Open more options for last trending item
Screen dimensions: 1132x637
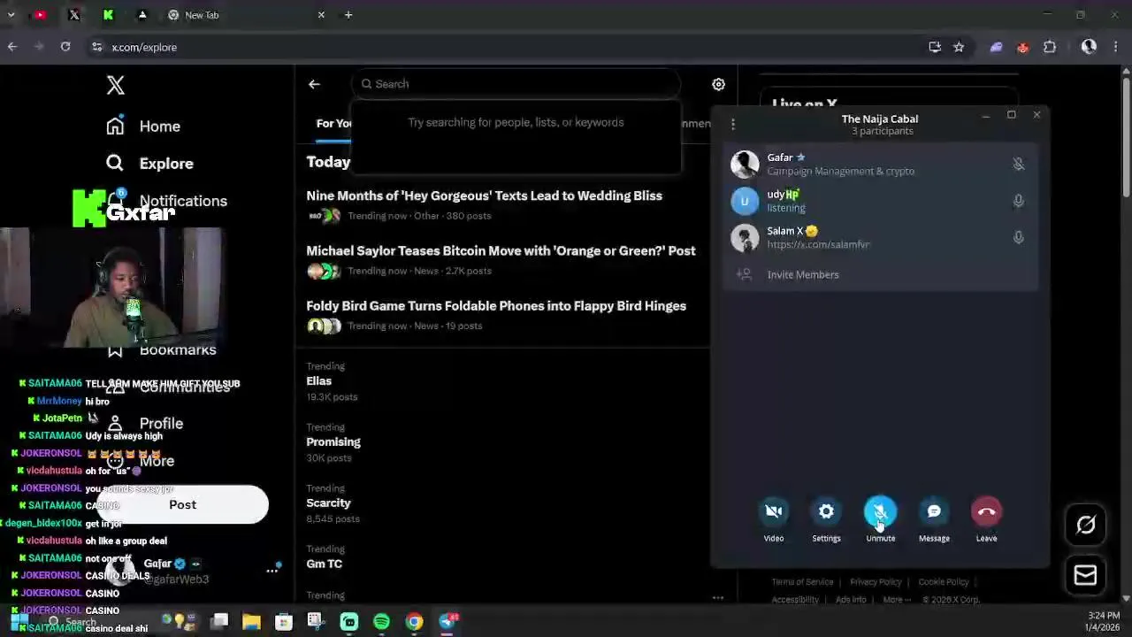pyautogui.click(x=718, y=598)
